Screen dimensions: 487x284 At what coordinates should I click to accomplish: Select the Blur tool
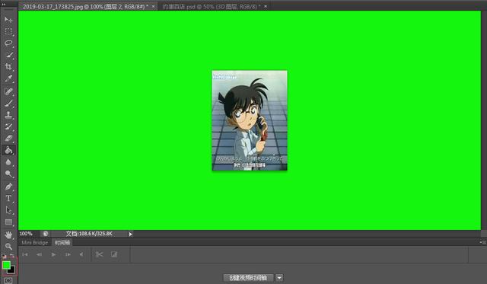(x=8, y=162)
